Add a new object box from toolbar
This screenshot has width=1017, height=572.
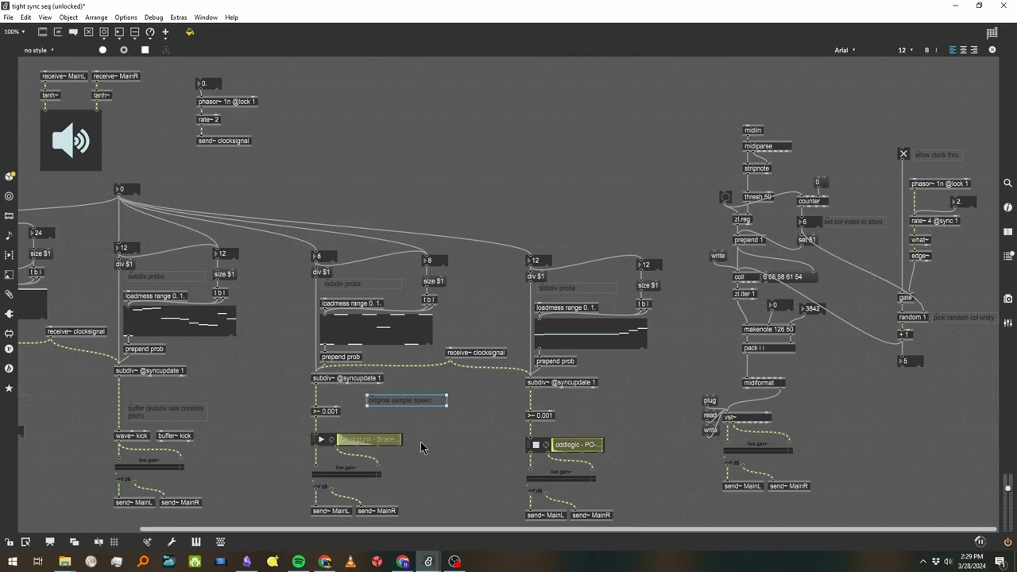click(43, 32)
